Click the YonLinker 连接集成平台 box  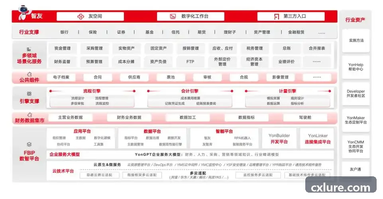(318, 139)
